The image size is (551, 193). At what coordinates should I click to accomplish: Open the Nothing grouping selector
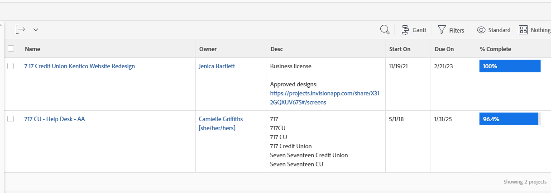535,30
